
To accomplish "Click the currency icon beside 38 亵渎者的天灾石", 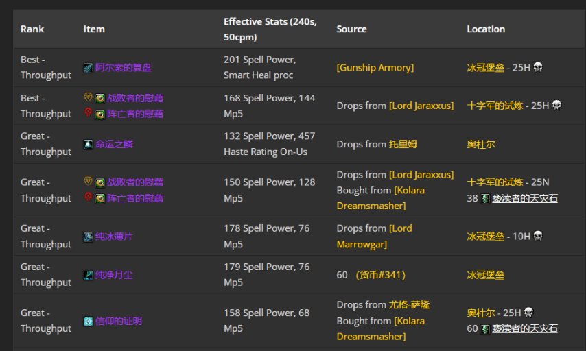I will click(485, 198).
